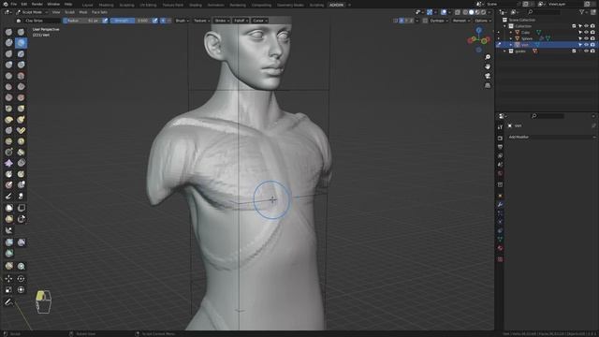Viewport: 599px width, 337px height.
Task: Open the Remesh dropdown
Action: pyautogui.click(x=460, y=21)
